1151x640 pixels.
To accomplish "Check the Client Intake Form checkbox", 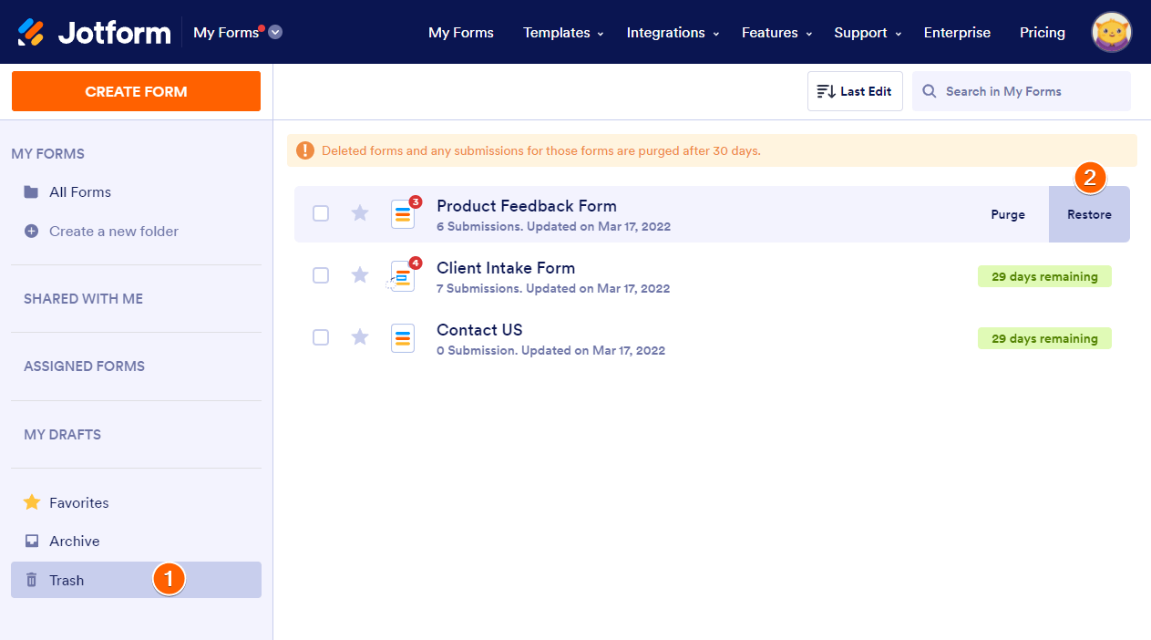I will click(x=321, y=275).
